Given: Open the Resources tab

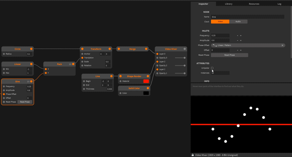Looking at the screenshot, I should [254, 4].
